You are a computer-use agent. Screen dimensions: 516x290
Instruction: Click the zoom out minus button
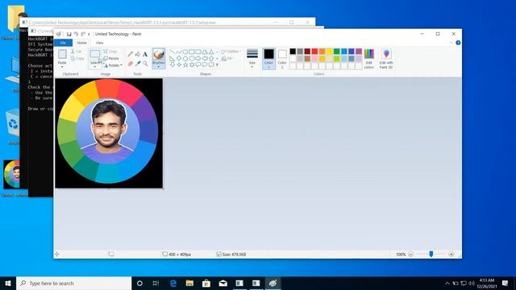click(x=410, y=255)
